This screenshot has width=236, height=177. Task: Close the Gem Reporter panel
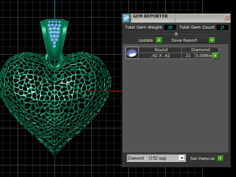227,18
